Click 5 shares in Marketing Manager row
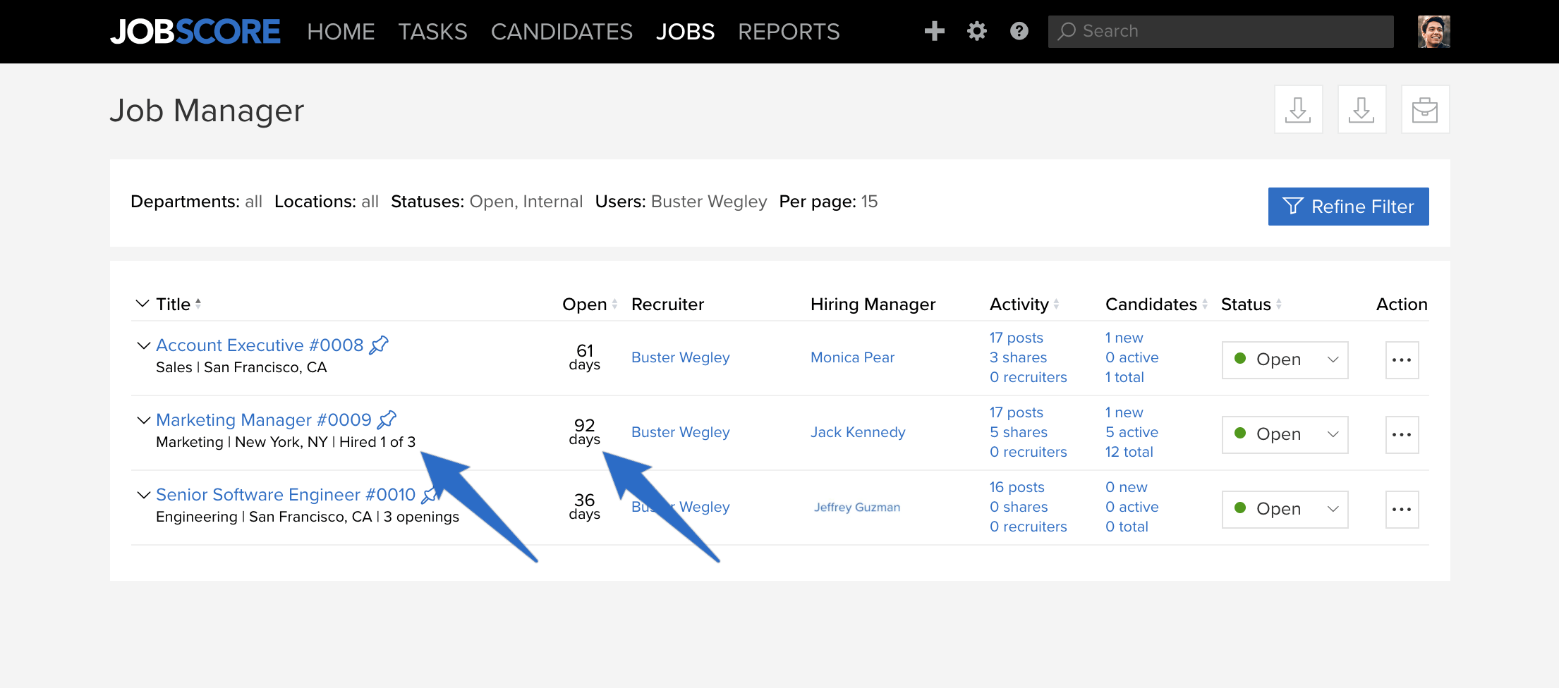Viewport: 1559px width, 688px height. [1018, 432]
